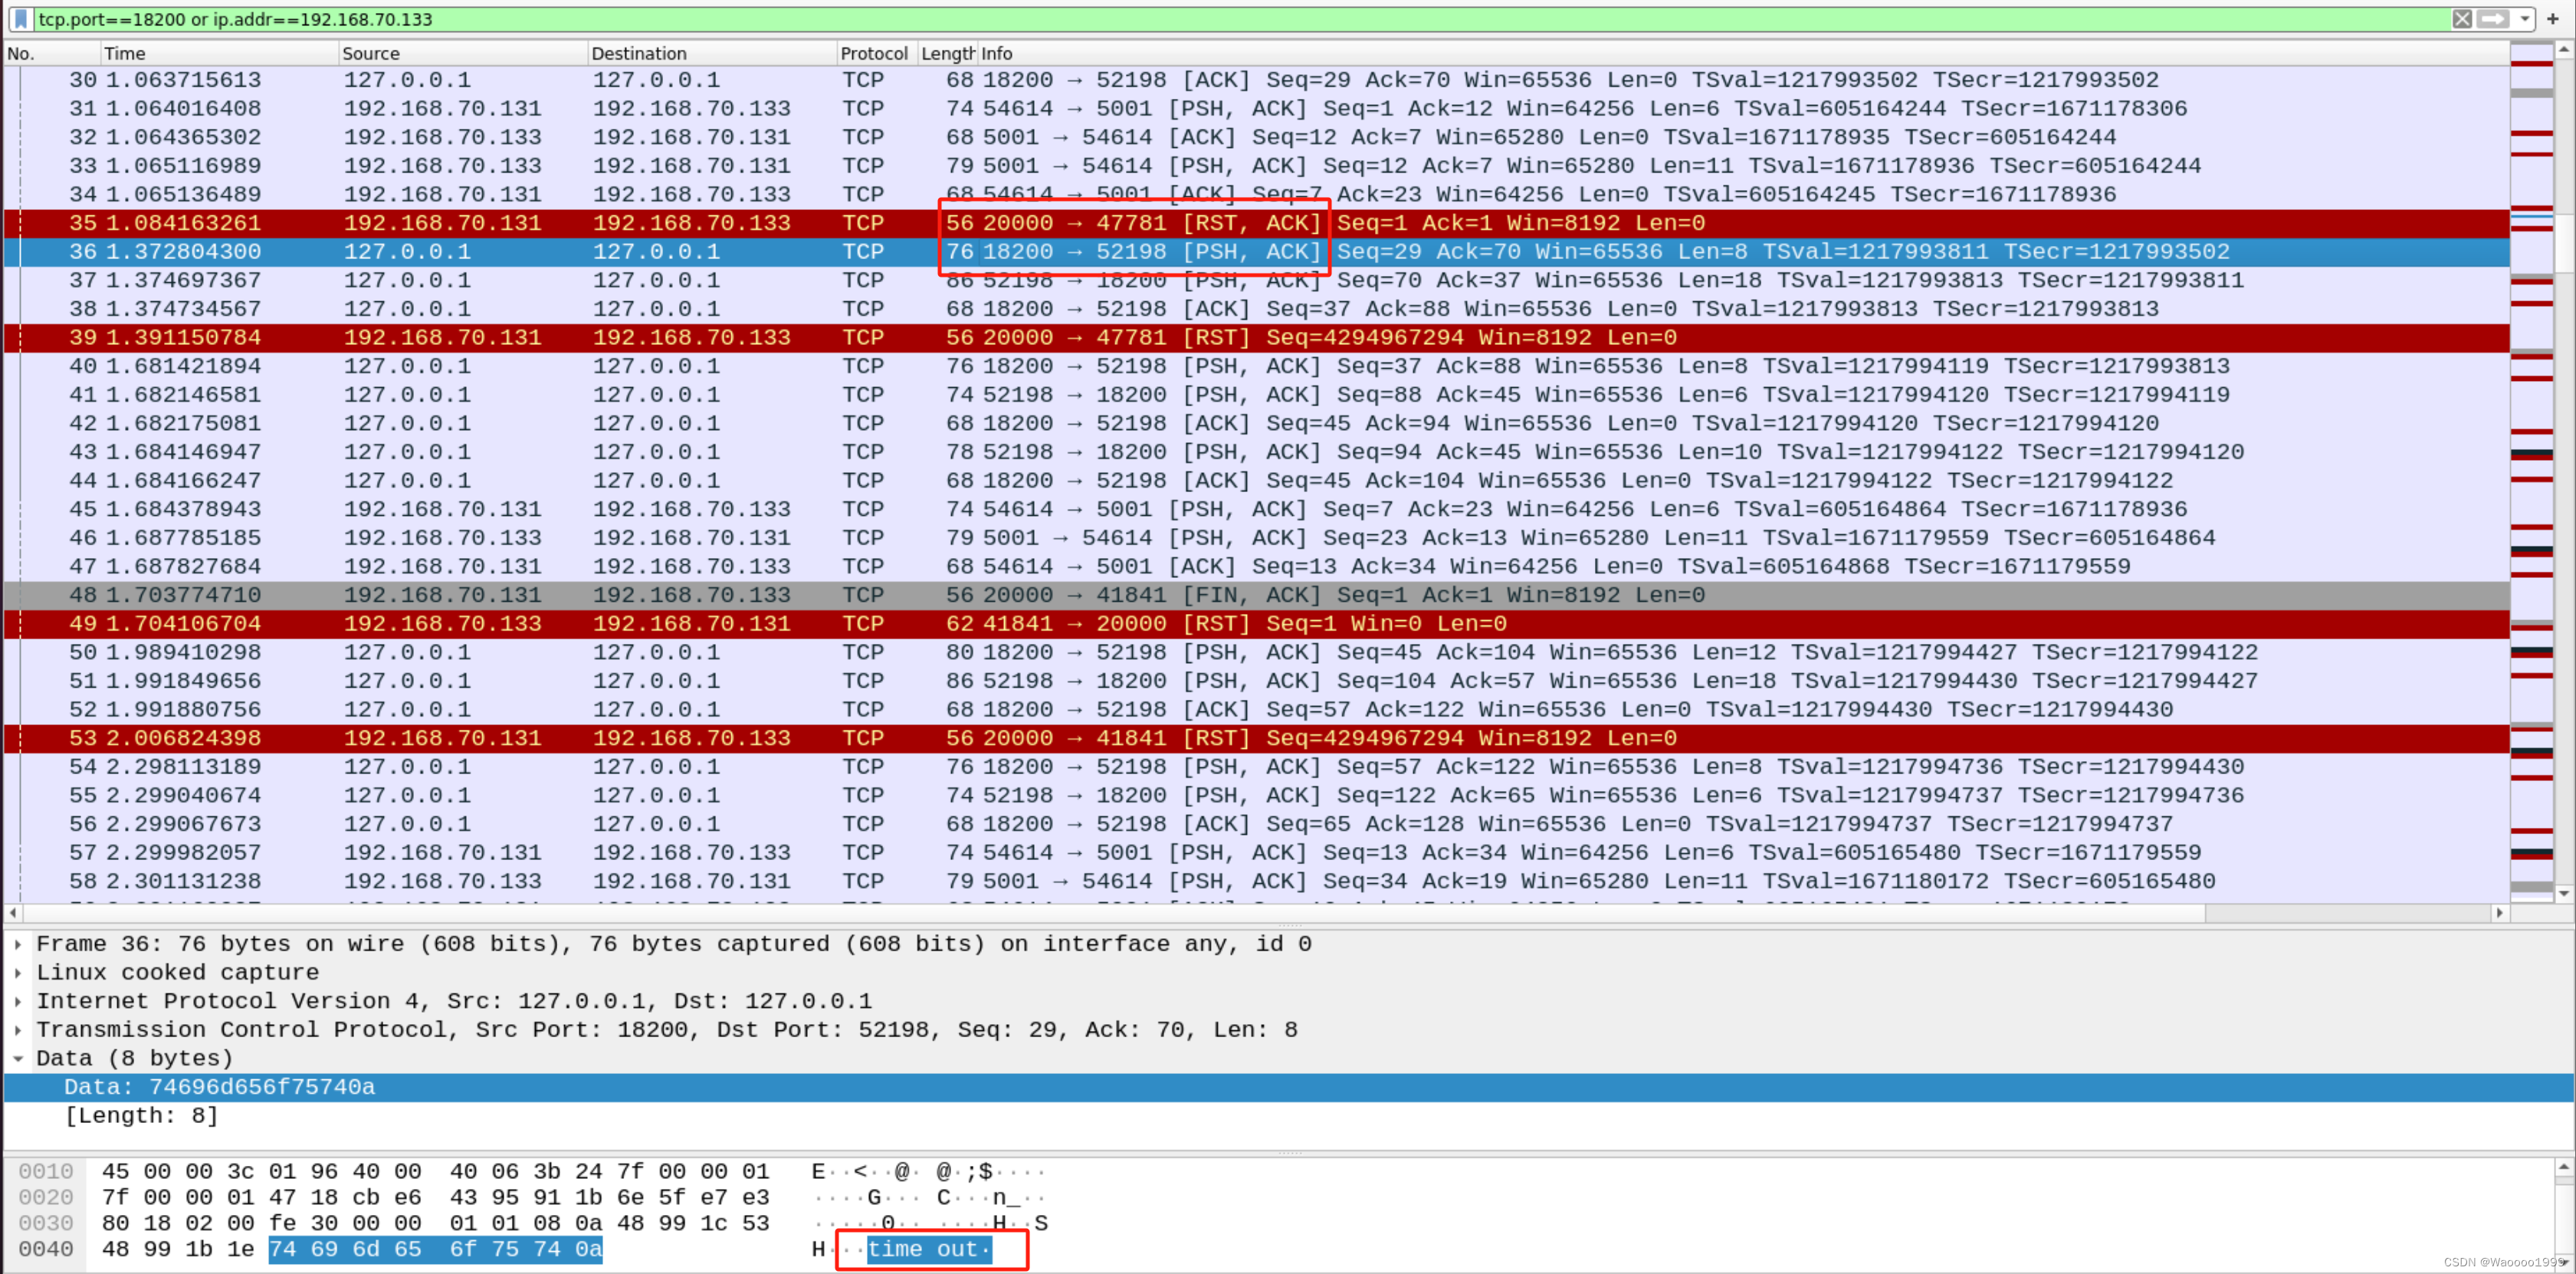Click the filter bookmark icon
This screenshot has height=1274, width=2576.
point(20,19)
